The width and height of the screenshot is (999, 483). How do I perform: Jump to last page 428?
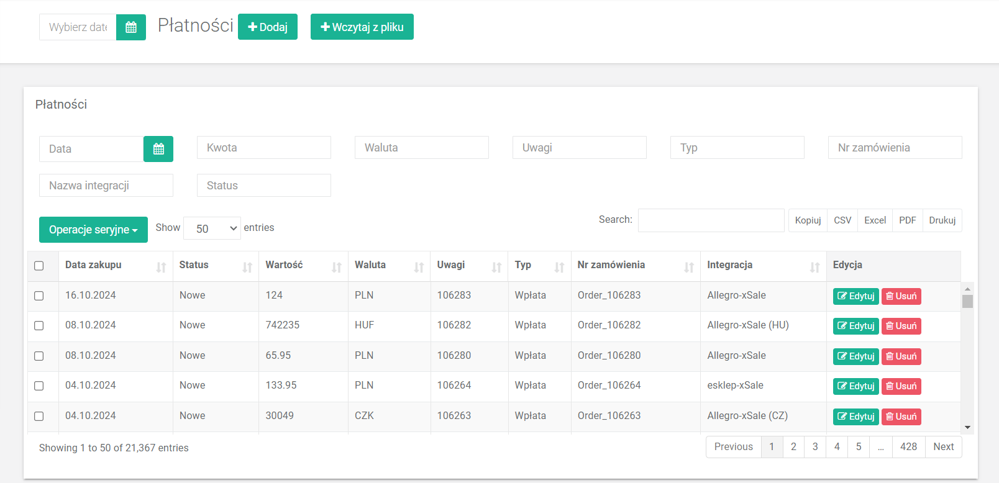[x=908, y=447]
